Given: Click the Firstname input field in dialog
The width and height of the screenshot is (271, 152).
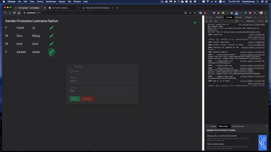Looking at the screenshot, I should 102,81.
